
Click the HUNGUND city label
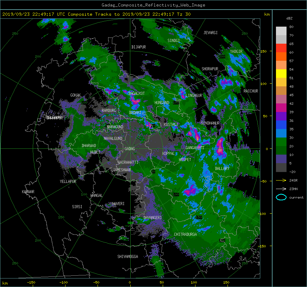(162, 103)
